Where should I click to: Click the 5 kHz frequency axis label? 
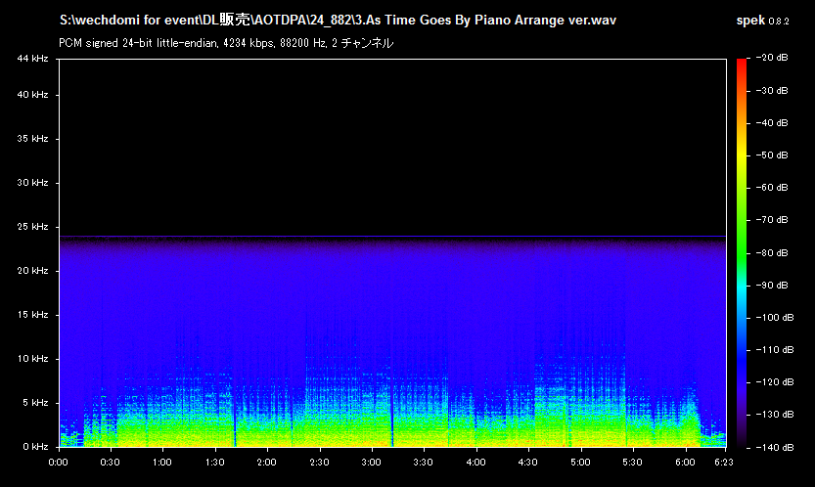pyautogui.click(x=35, y=403)
